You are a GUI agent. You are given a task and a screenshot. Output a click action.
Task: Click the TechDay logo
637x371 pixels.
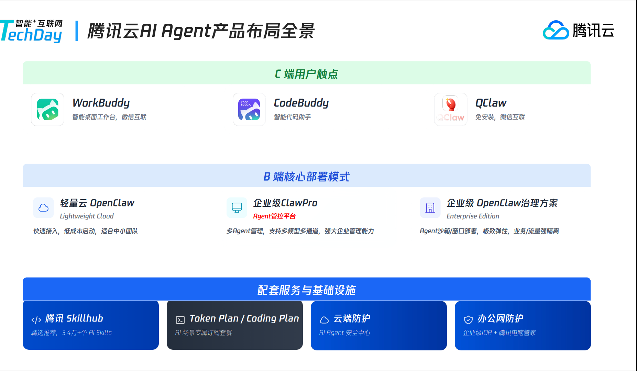[31, 31]
